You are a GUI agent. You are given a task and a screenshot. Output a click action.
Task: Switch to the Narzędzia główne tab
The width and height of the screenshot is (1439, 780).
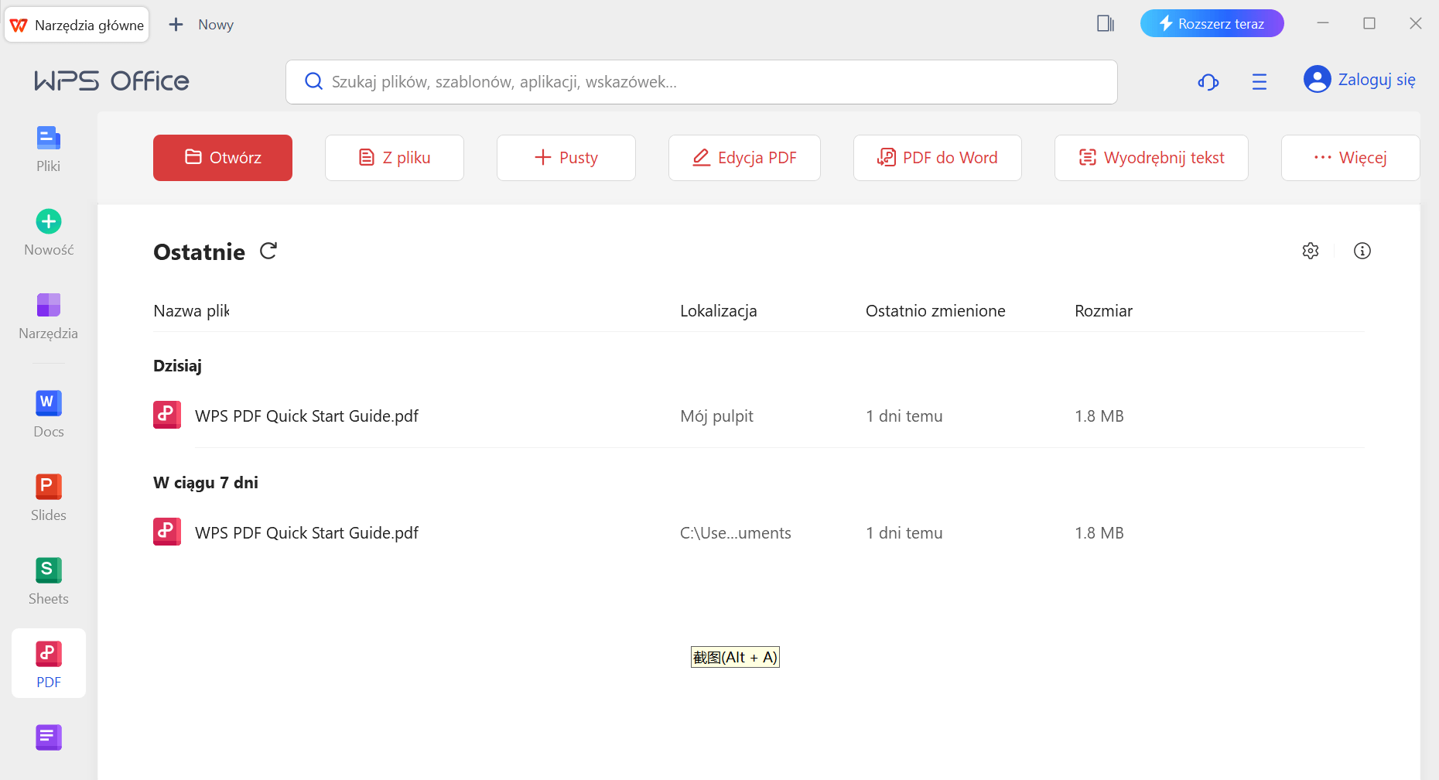coord(77,25)
